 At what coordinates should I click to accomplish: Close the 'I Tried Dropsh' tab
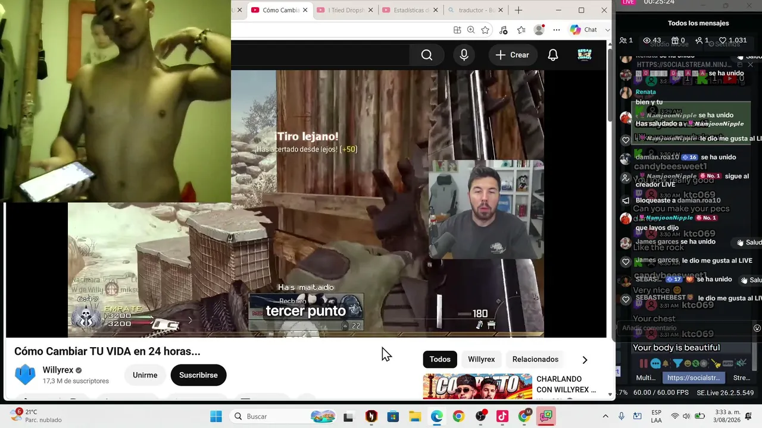(371, 10)
